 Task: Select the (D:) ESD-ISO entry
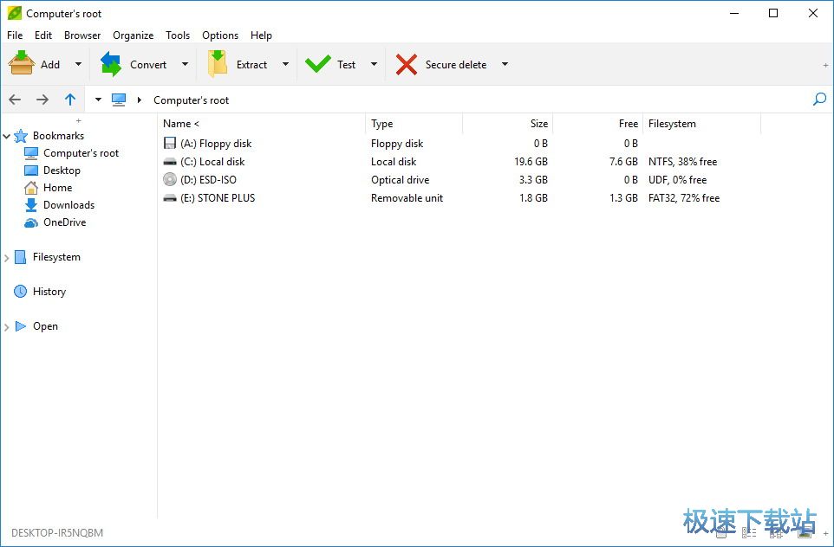click(x=208, y=179)
